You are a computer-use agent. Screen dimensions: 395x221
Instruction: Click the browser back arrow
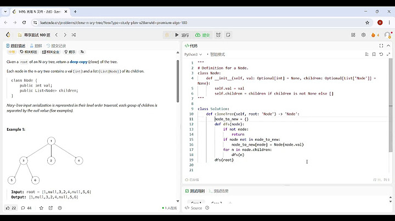[6, 22]
